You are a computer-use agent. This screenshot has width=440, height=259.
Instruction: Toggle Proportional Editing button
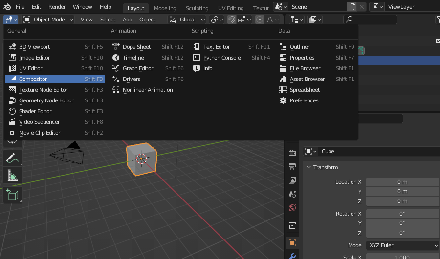pos(260,20)
